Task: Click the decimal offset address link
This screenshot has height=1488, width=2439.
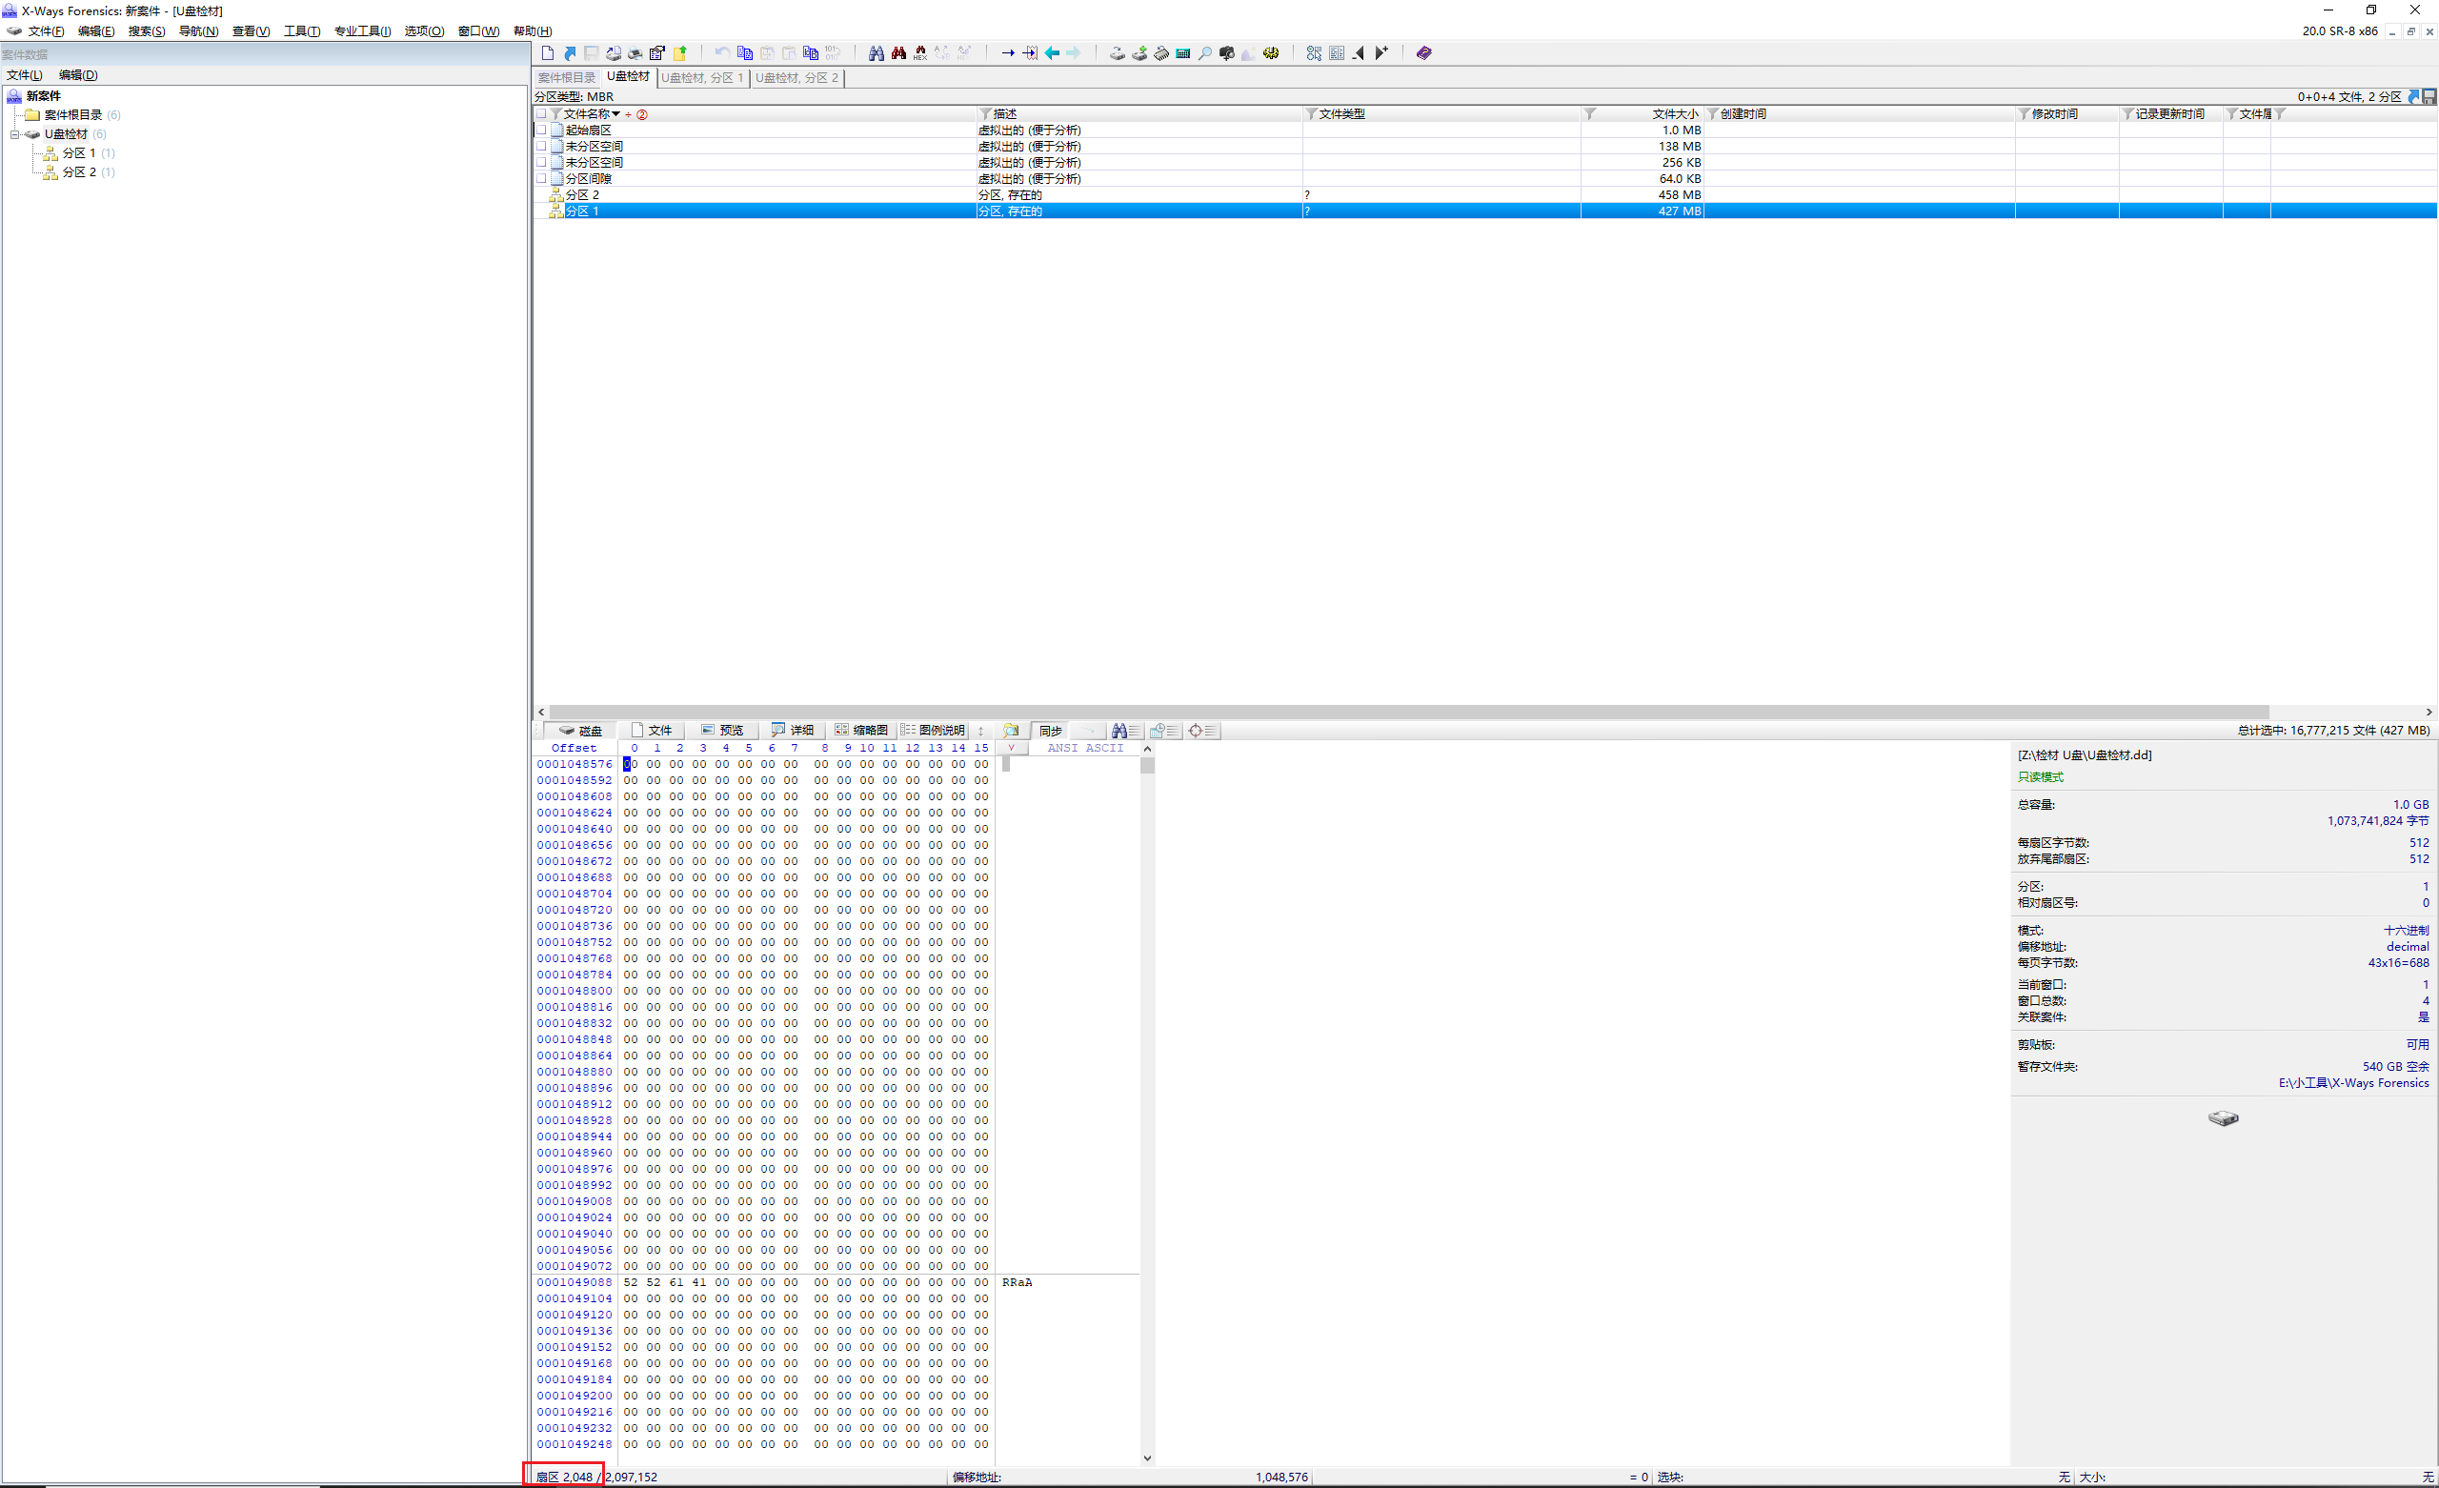Action: 2408,947
